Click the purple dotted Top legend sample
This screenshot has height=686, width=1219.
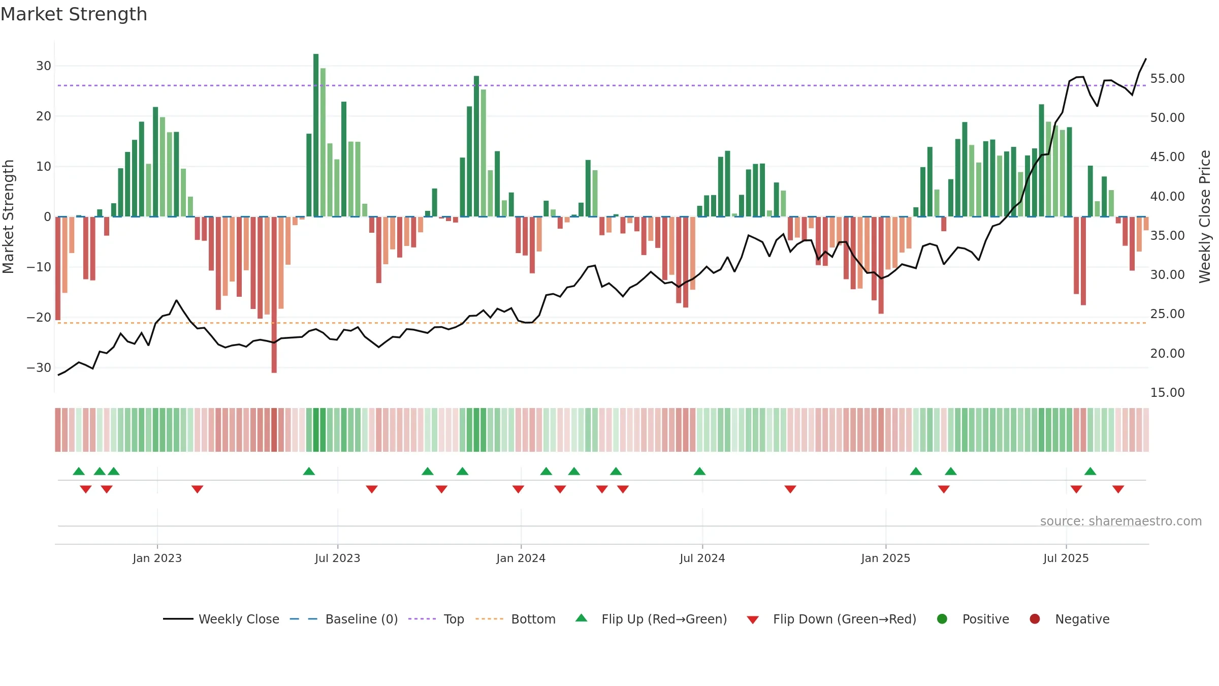point(422,619)
